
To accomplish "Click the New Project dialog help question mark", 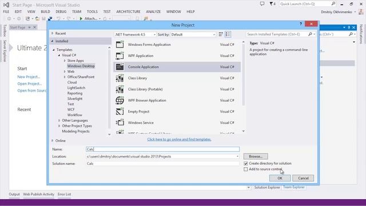I will tap(301, 24).
